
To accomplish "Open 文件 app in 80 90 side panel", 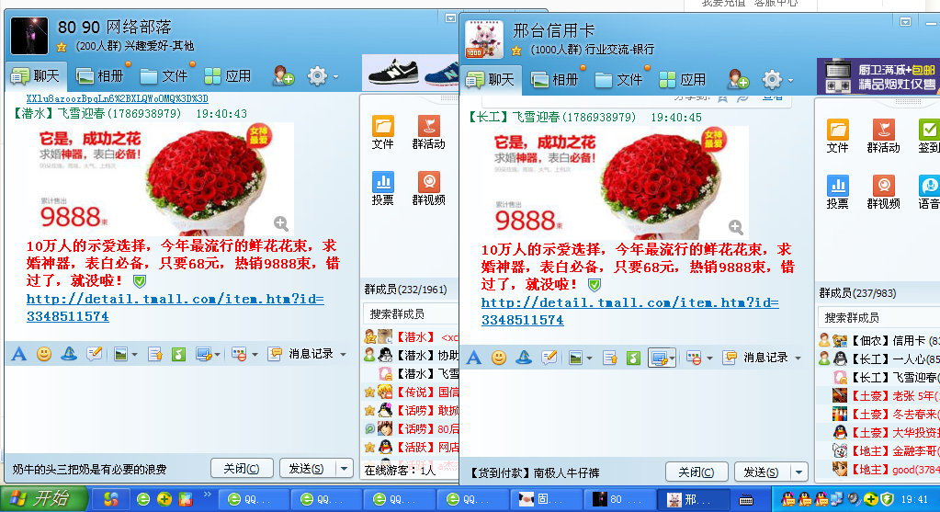I will point(382,131).
